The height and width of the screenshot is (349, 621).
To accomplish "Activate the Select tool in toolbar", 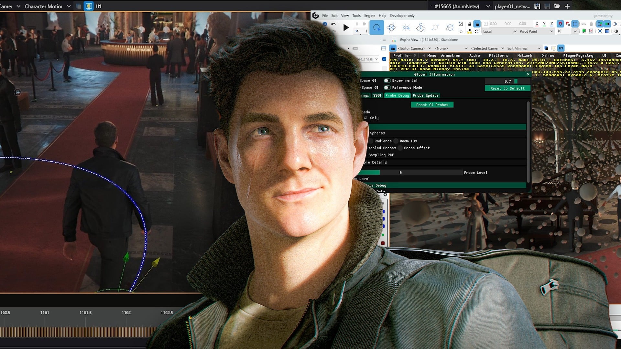I will click(376, 27).
